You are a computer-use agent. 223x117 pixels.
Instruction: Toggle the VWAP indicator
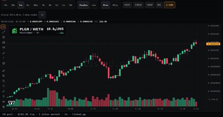(150, 5)
